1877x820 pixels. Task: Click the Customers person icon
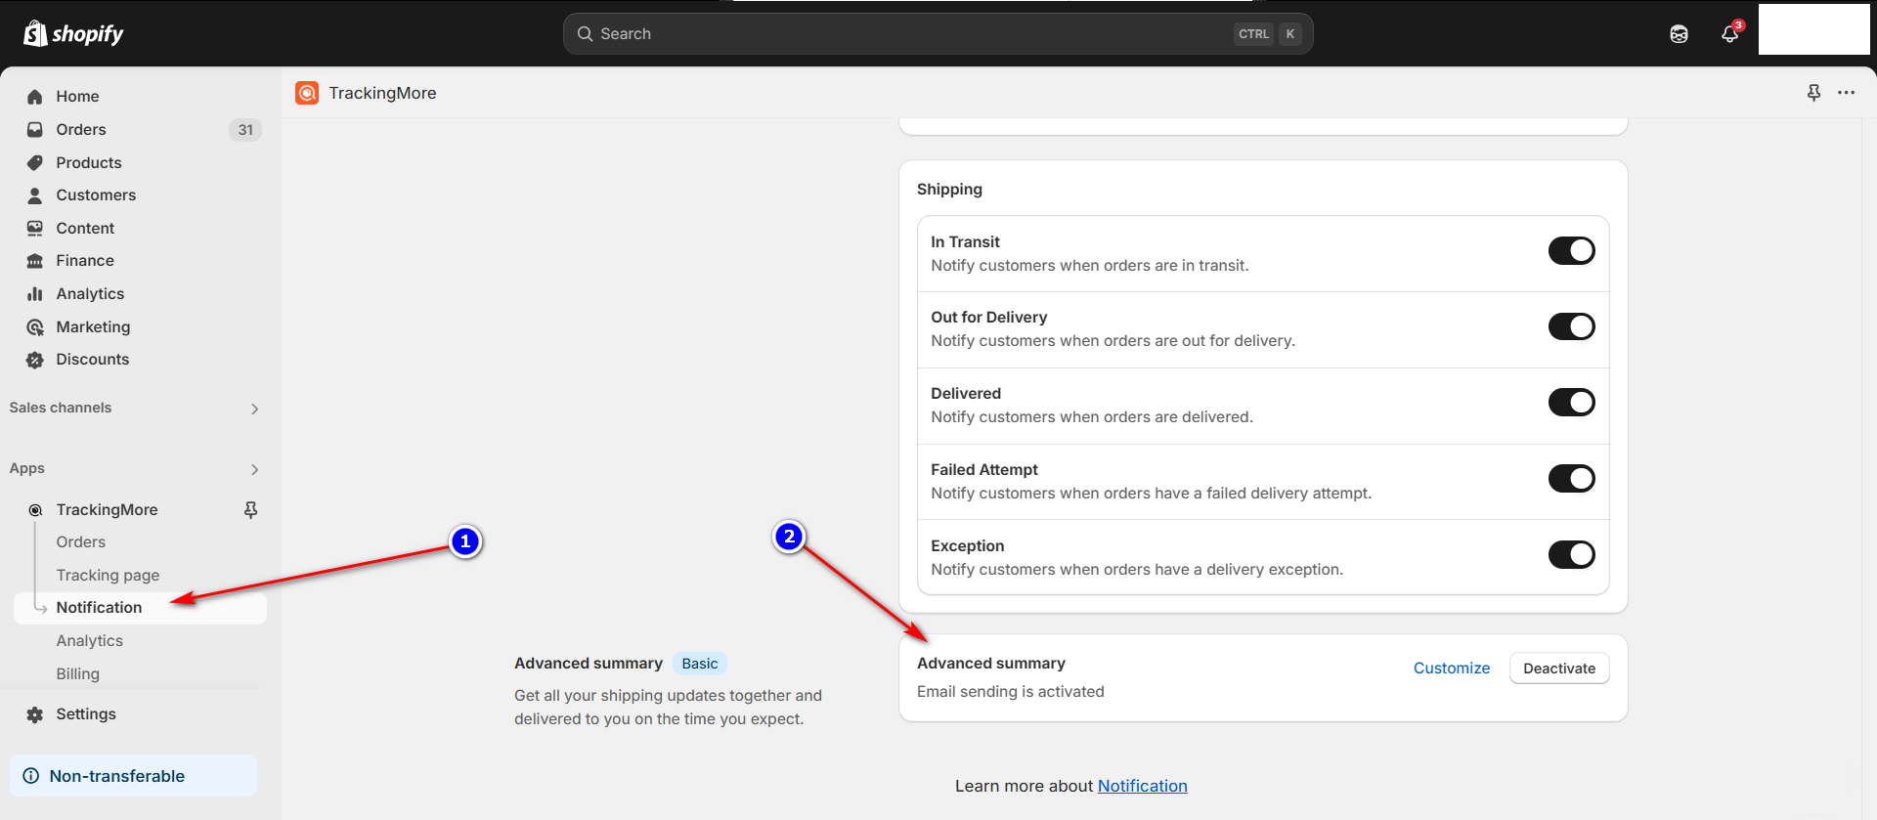click(x=35, y=195)
